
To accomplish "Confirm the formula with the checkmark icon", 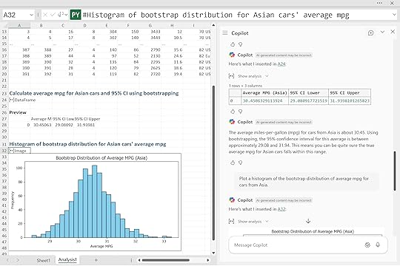I will tap(53, 15).
